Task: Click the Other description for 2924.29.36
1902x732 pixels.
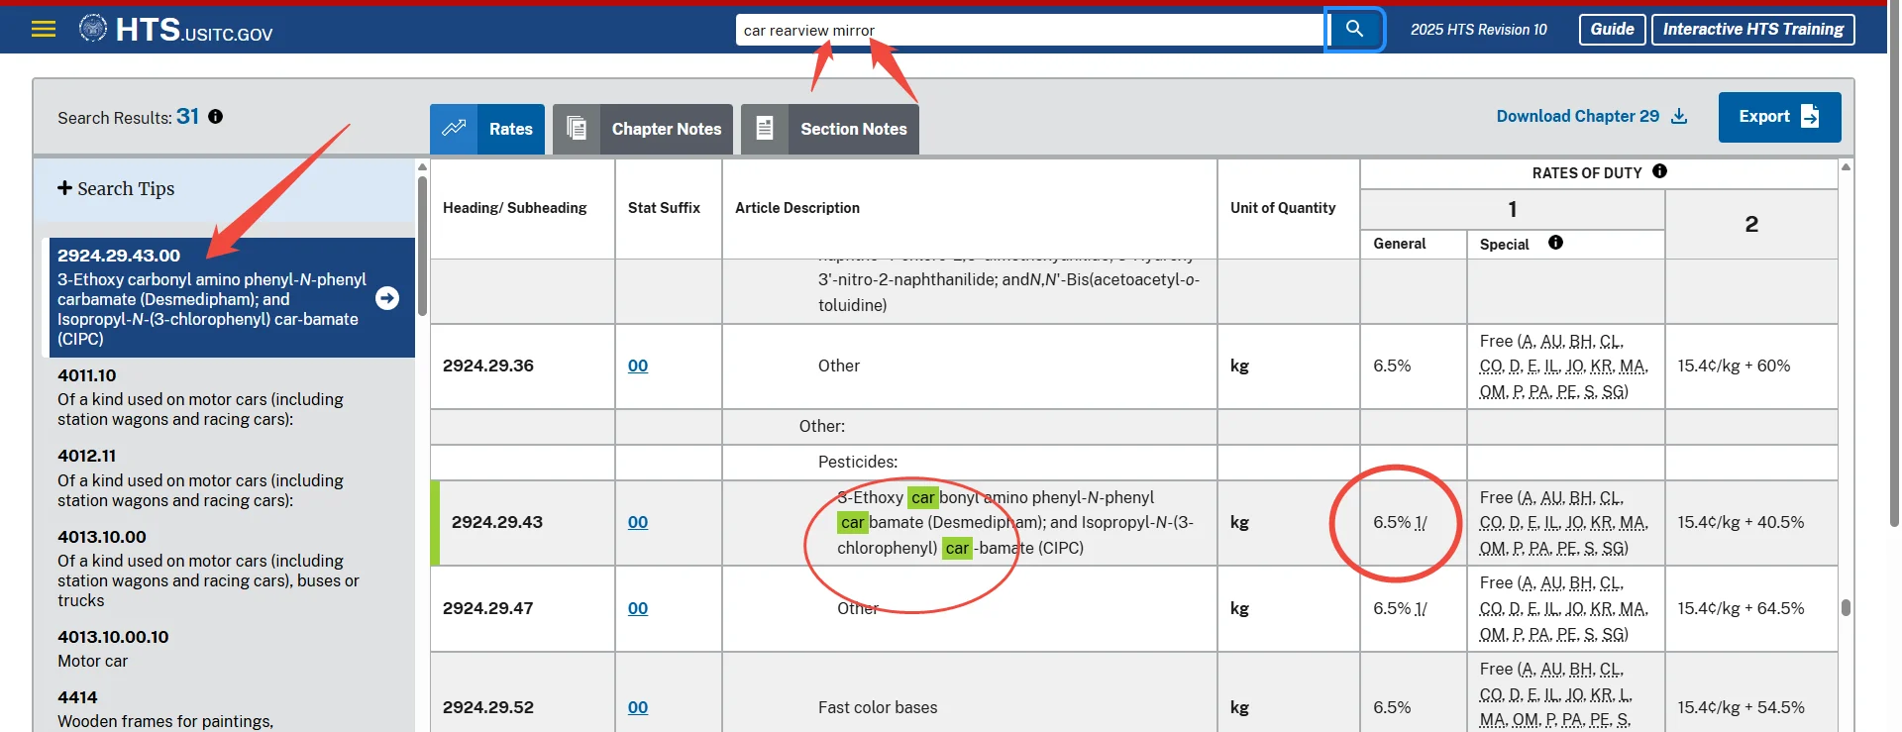Action: tap(839, 366)
